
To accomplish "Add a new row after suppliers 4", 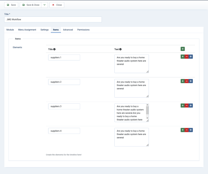I will coord(182,130).
